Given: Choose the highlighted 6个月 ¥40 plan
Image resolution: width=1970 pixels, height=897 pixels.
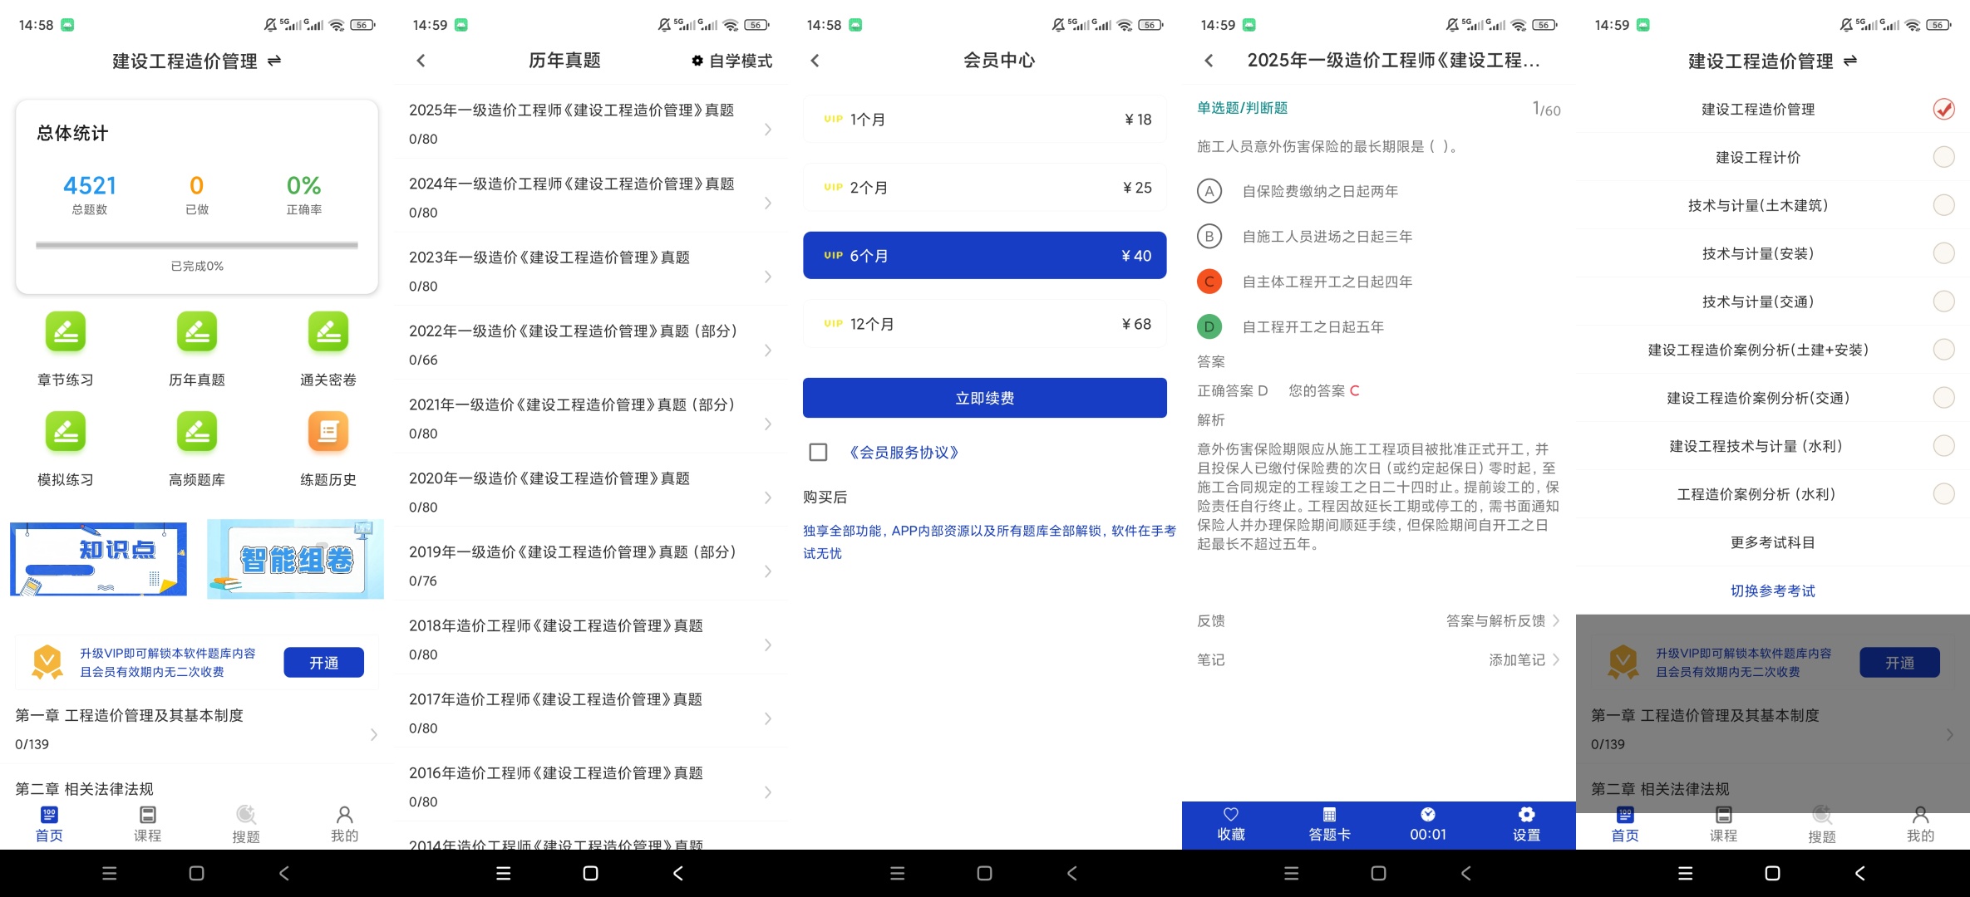Looking at the screenshot, I should (984, 255).
